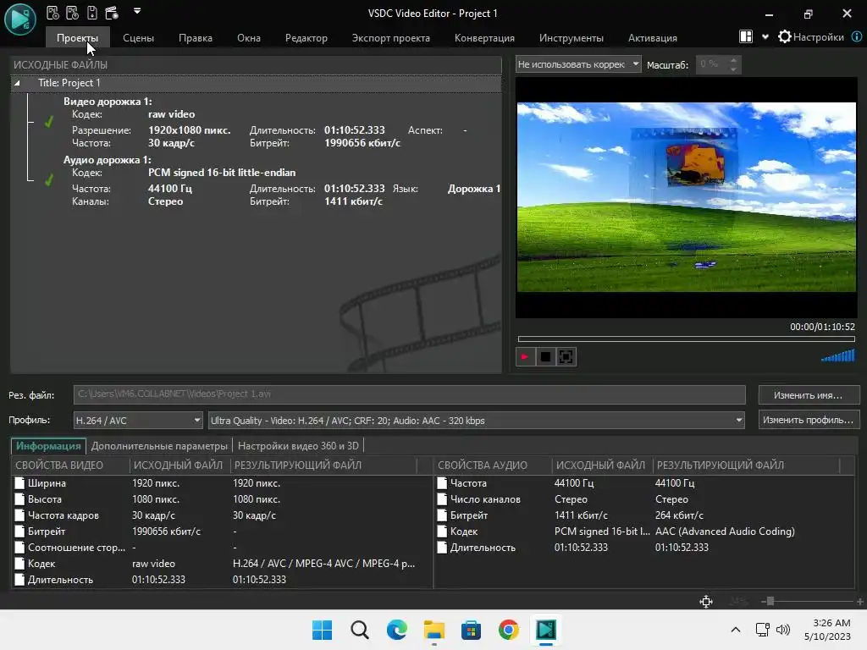
Task: Click the save project floppy icon
Action: 91,12
